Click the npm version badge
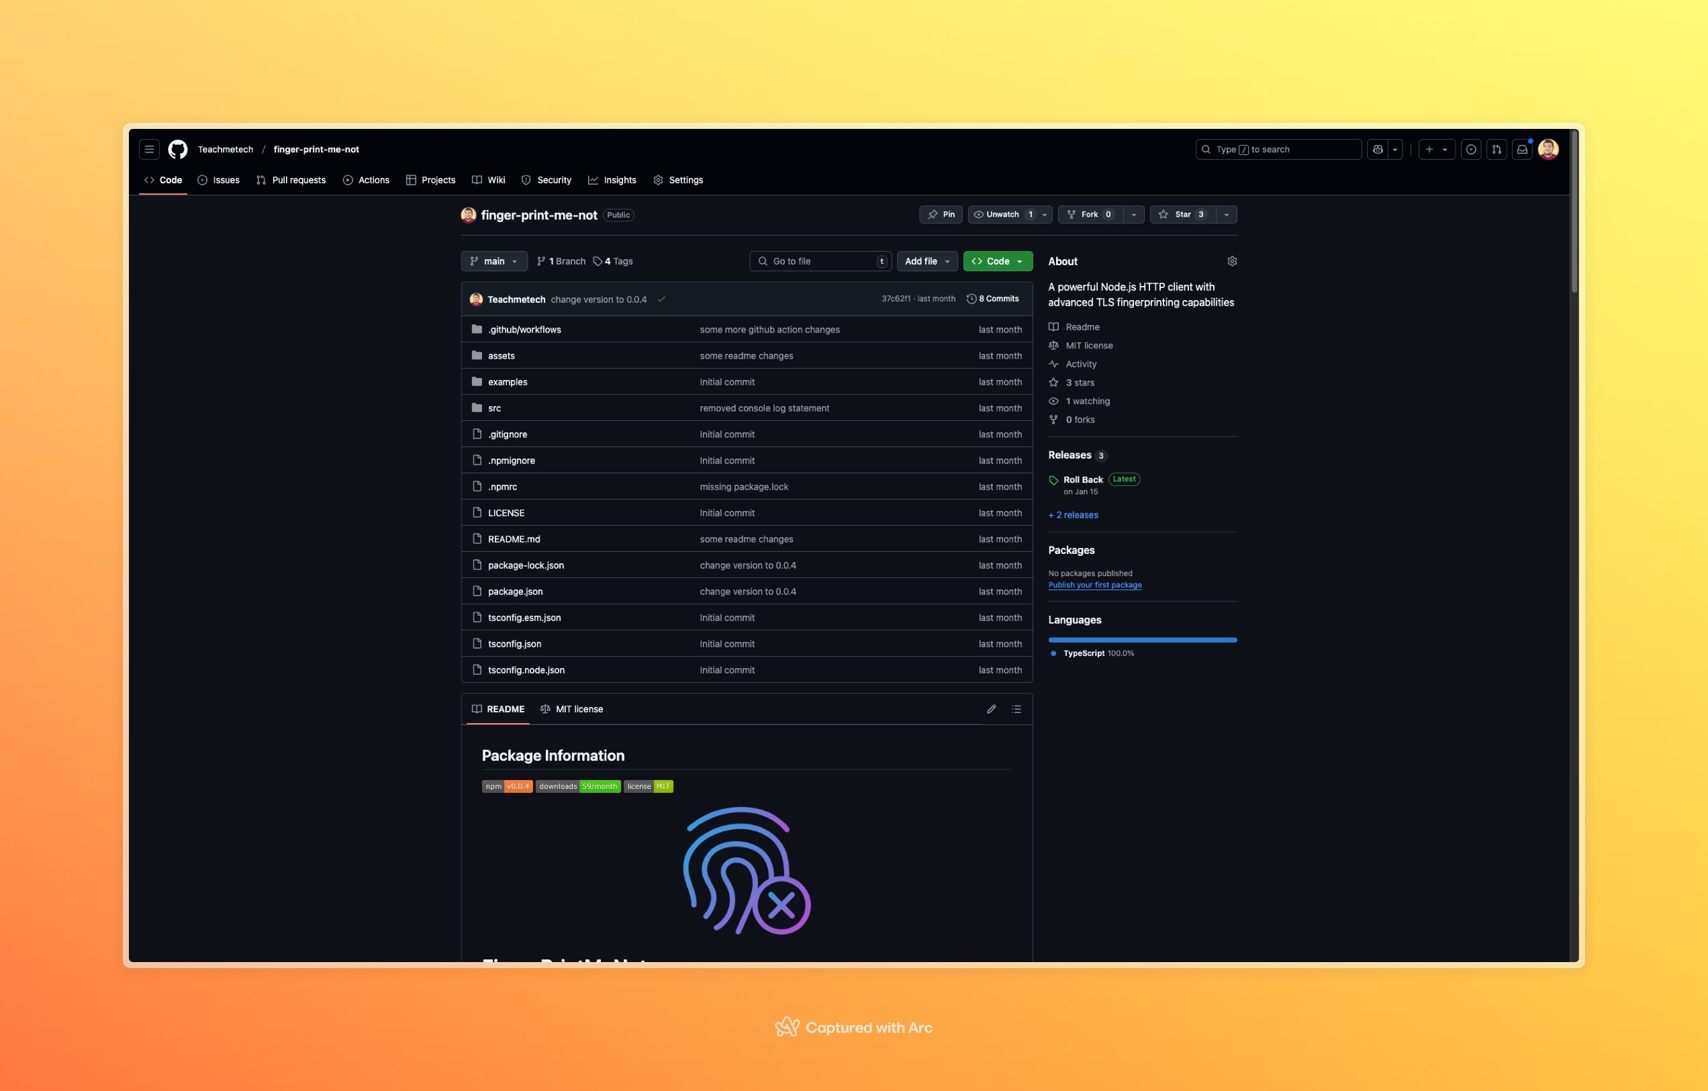Image resolution: width=1708 pixels, height=1091 pixels. (507, 786)
